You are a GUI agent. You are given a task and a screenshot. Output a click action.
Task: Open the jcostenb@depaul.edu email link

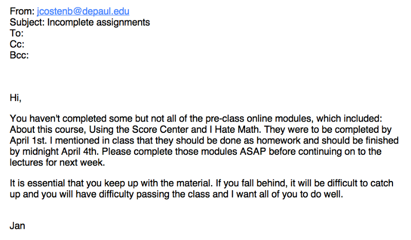83,11
